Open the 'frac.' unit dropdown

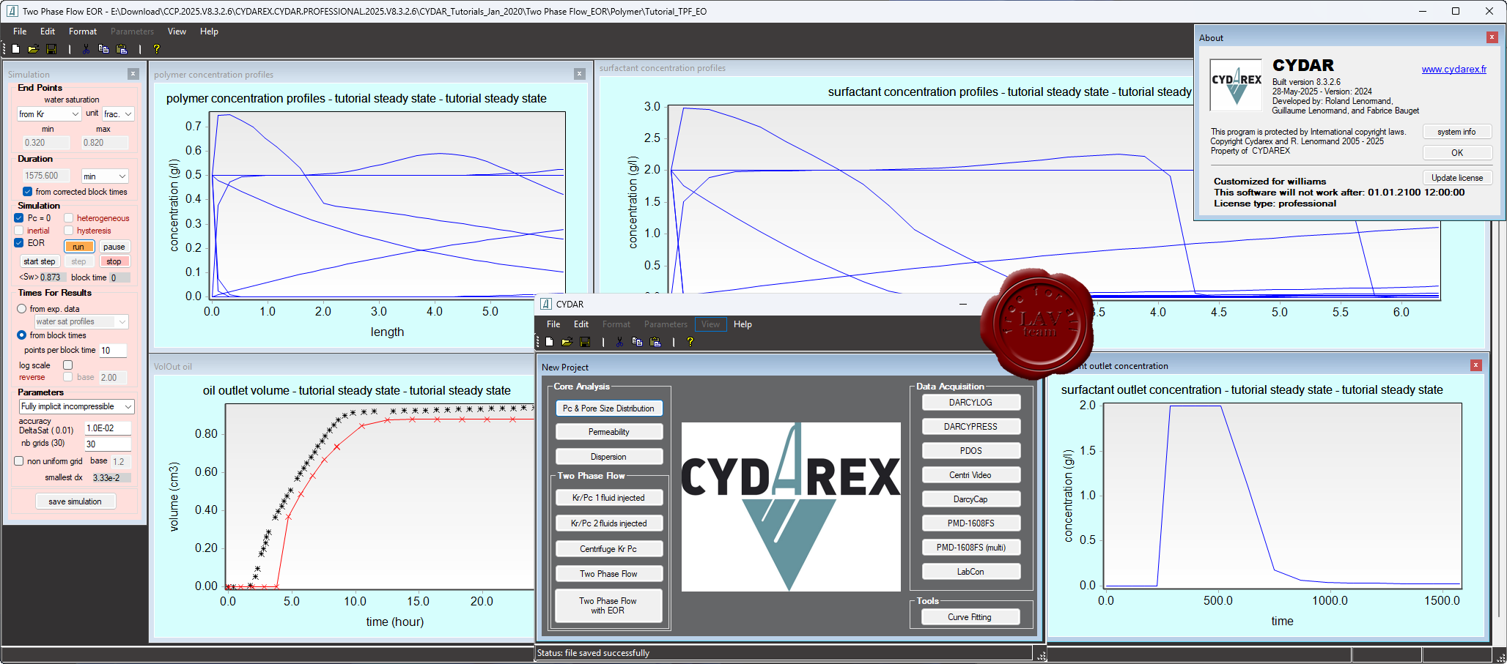point(117,114)
